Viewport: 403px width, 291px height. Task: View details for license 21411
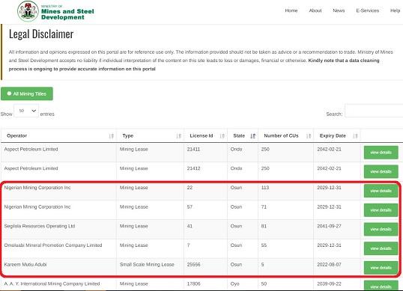(381, 153)
